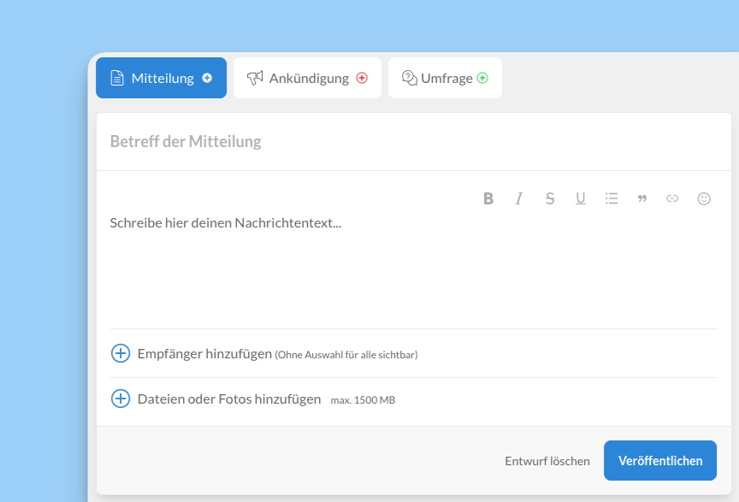
Task: Open the emoji picker
Action: tap(704, 198)
